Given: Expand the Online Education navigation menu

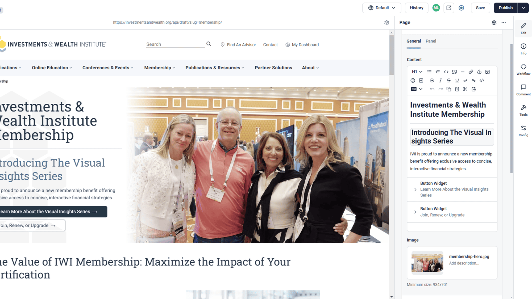Looking at the screenshot, I should pos(52,68).
